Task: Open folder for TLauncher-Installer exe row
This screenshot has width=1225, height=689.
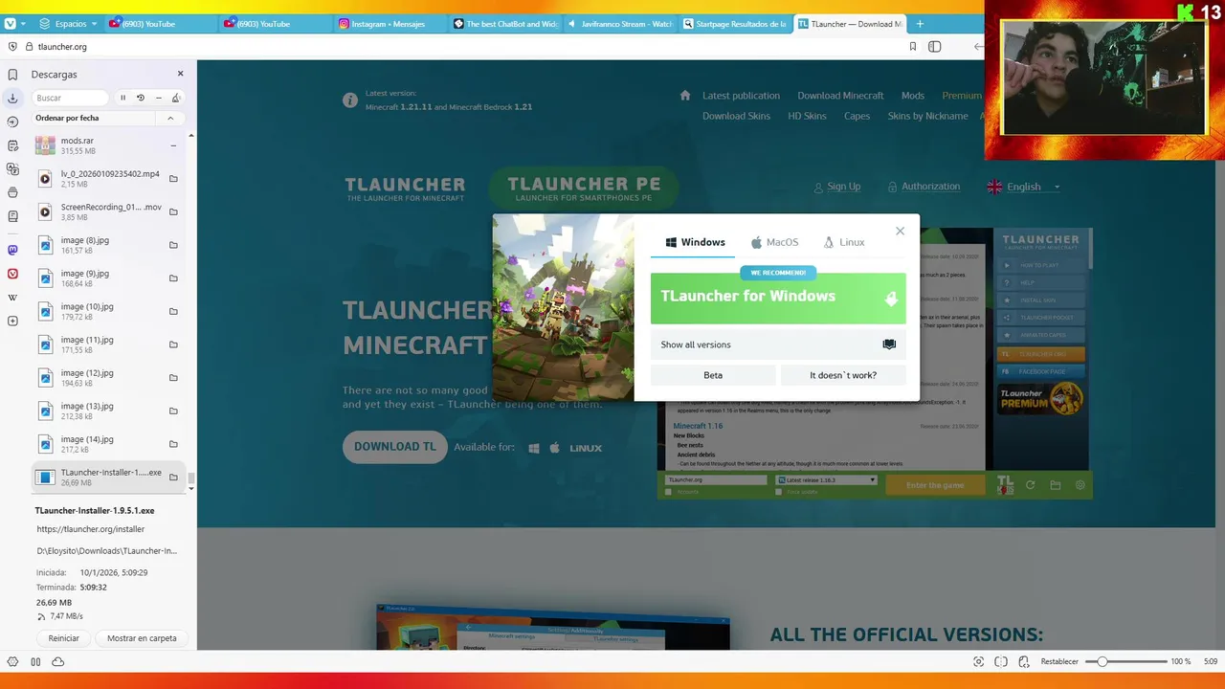Action: pos(173,477)
